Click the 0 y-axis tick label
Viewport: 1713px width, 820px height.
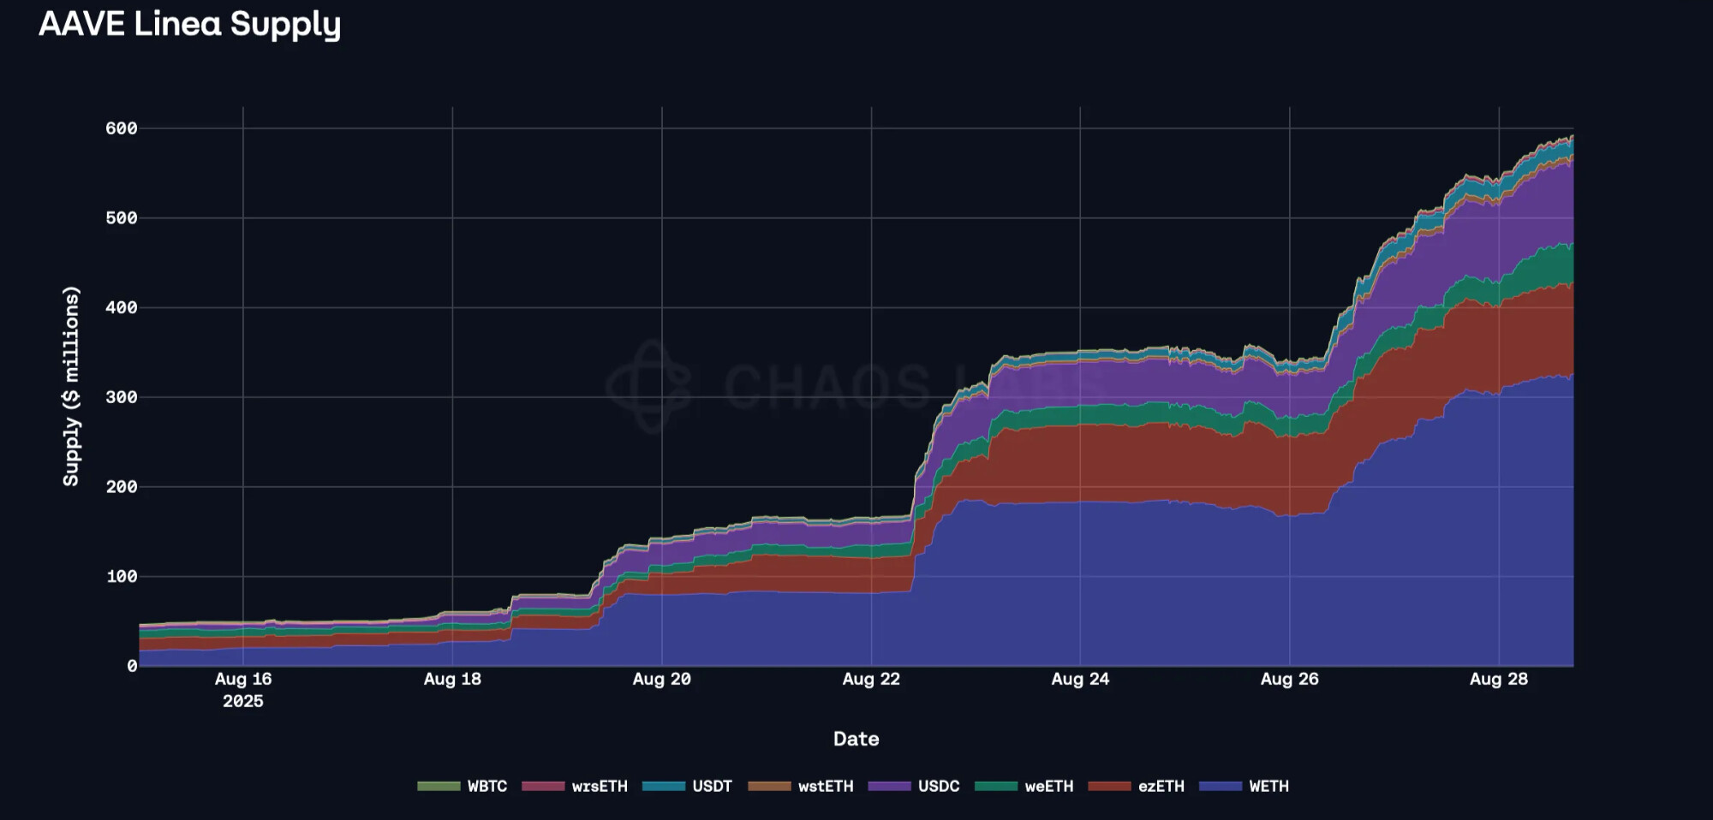pyautogui.click(x=132, y=666)
